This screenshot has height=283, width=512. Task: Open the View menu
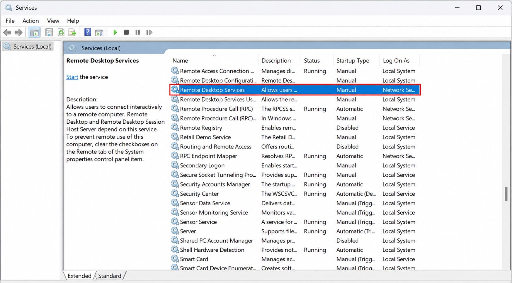coord(53,21)
